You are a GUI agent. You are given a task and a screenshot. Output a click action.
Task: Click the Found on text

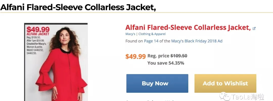(x=134, y=41)
